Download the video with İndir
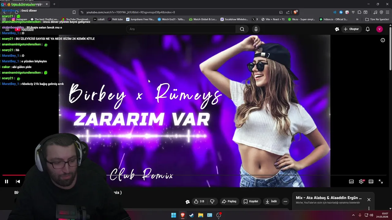The image size is (392, 220). [271, 201]
